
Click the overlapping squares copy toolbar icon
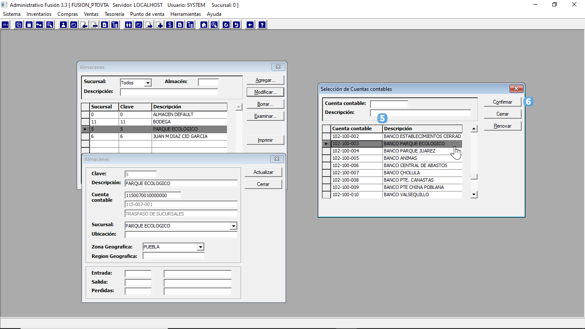point(19,25)
